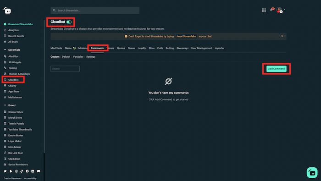Click the Clip Editor icon

[5, 159]
